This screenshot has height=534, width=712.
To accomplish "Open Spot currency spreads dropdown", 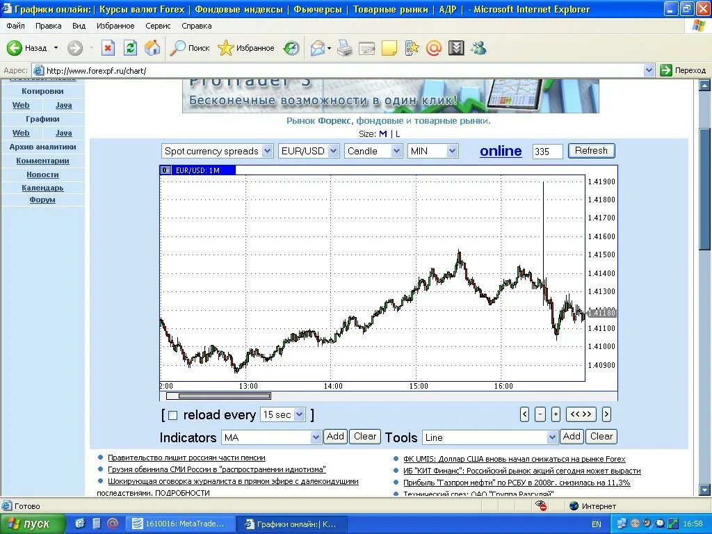I will 217,151.
